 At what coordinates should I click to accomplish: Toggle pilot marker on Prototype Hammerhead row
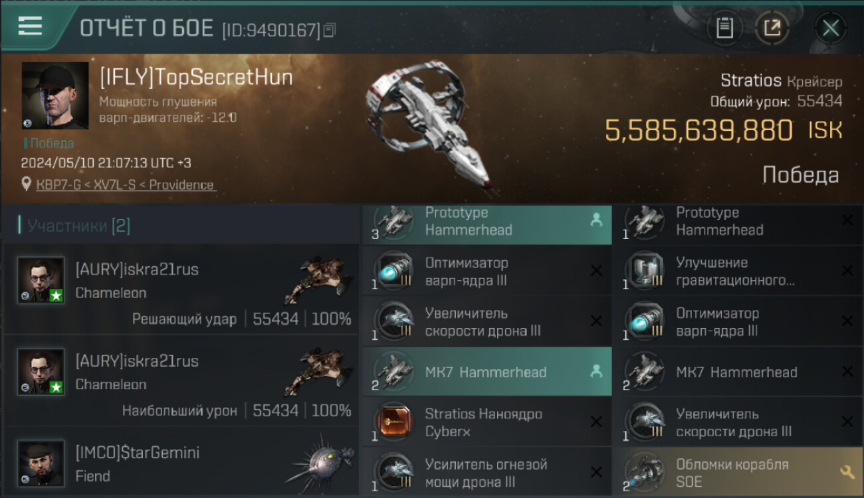[596, 221]
